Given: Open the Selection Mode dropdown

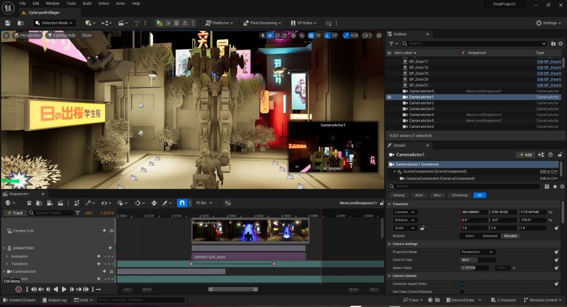Looking at the screenshot, I should pyautogui.click(x=55, y=23).
